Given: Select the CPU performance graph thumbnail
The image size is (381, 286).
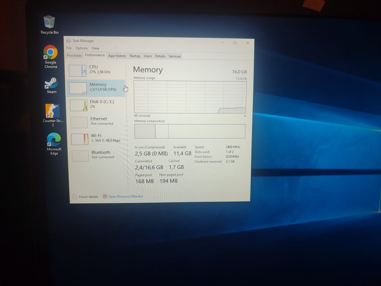Looking at the screenshot, I should coord(78,71).
